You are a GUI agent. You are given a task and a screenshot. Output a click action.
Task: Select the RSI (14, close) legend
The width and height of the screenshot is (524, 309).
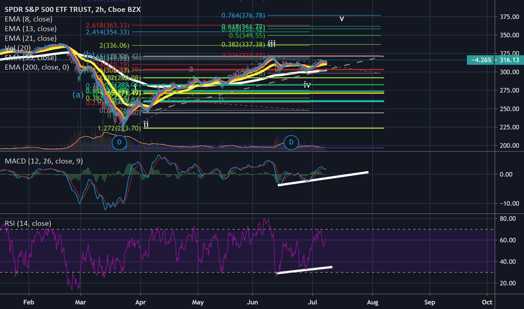[28, 223]
